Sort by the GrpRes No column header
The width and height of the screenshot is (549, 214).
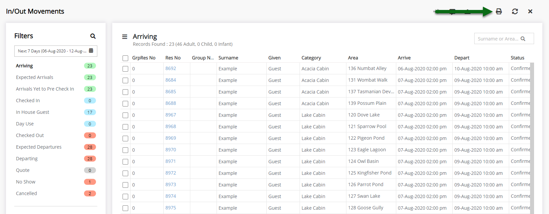coord(144,58)
